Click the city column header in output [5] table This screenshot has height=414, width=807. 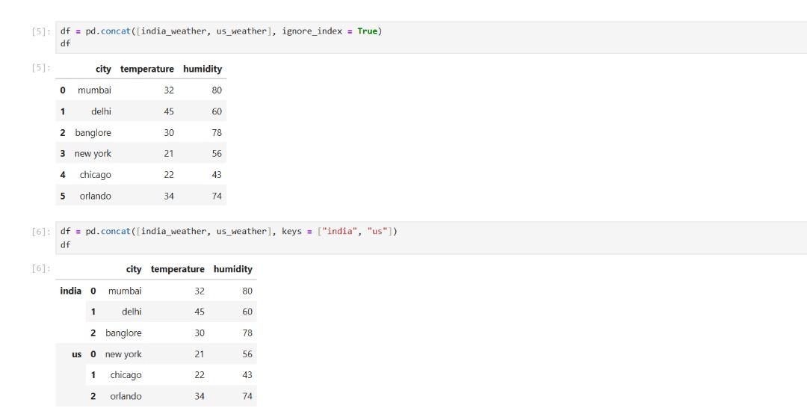(103, 69)
